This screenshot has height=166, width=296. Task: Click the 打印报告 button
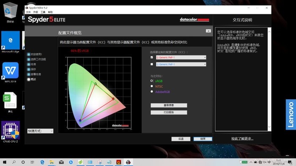[x=169, y=112]
